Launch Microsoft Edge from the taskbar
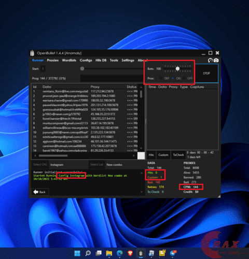 point(120,253)
